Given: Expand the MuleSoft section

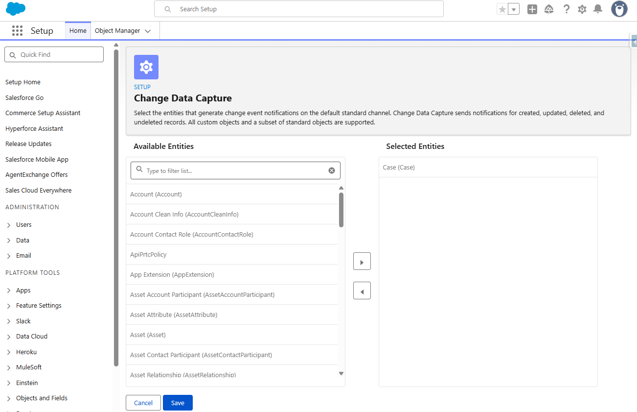Looking at the screenshot, I should point(9,367).
